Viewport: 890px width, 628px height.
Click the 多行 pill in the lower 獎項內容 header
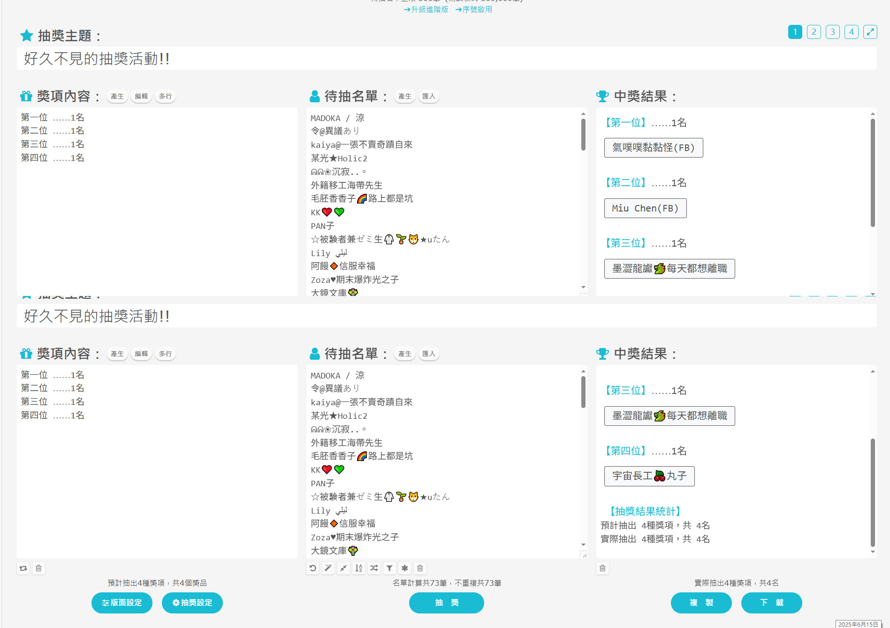click(x=165, y=354)
